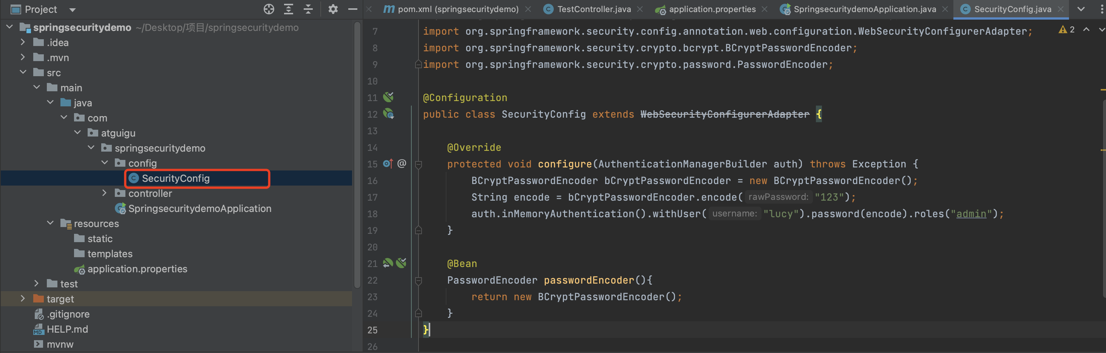Click the locate/select opened file target icon
The height and width of the screenshot is (353, 1106).
coord(269,9)
